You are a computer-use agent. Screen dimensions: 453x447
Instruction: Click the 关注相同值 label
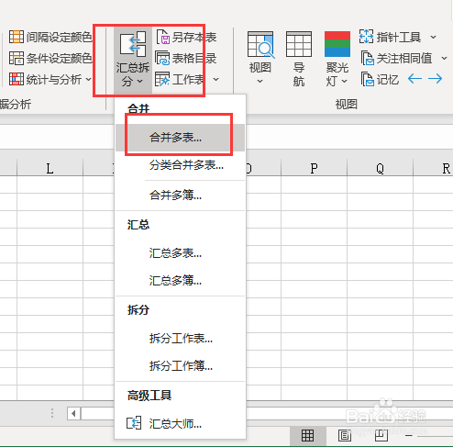404,58
